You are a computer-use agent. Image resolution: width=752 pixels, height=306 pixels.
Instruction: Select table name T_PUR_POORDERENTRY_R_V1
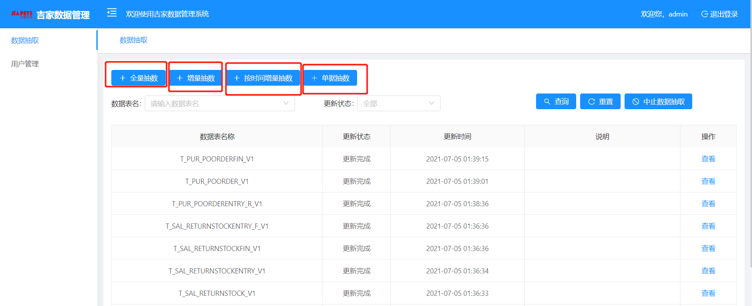217,204
